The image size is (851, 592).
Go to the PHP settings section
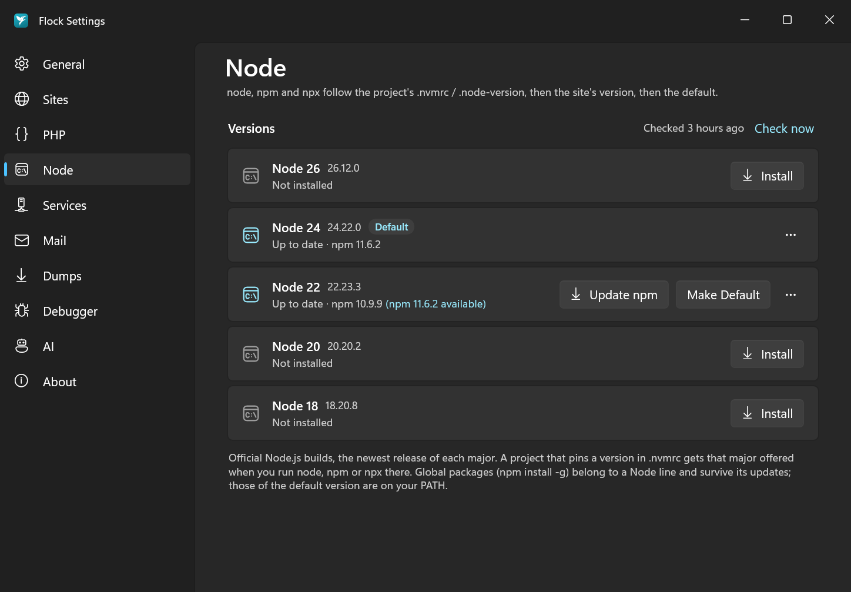point(97,135)
